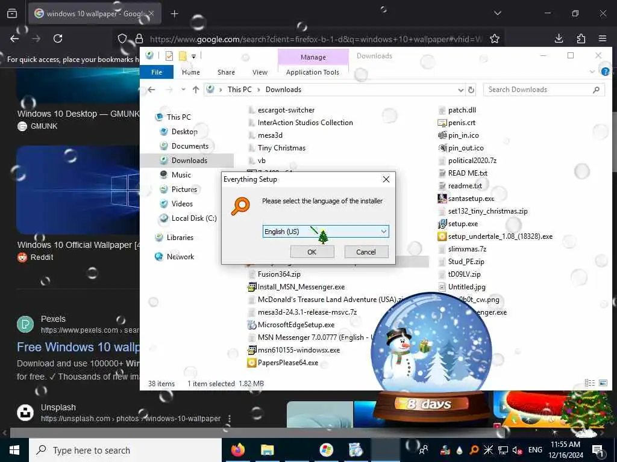Open notification center in taskbar
Viewport: 617px width, 462px height.
[x=597, y=450]
